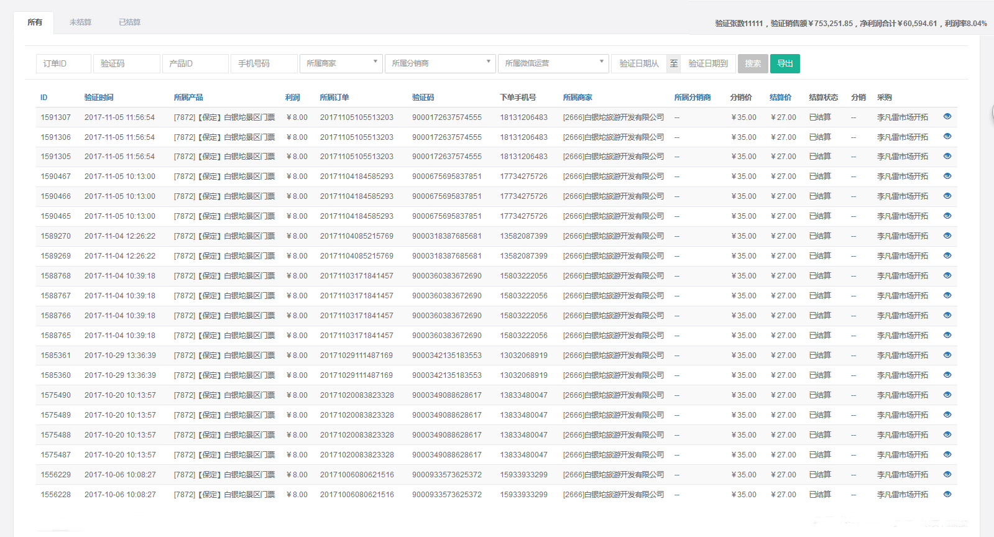Focus the 订单ID input field
994x537 pixels.
pos(63,63)
